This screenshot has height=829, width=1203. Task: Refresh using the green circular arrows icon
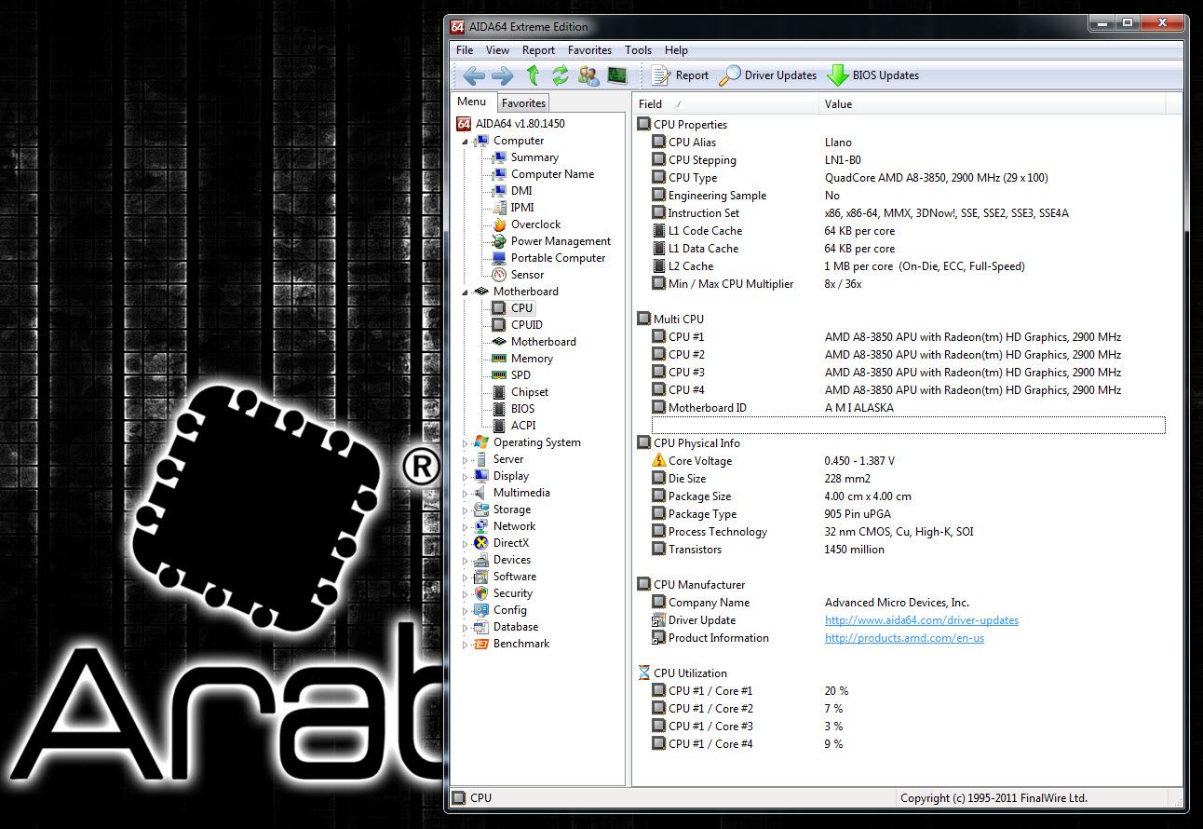pyautogui.click(x=560, y=75)
